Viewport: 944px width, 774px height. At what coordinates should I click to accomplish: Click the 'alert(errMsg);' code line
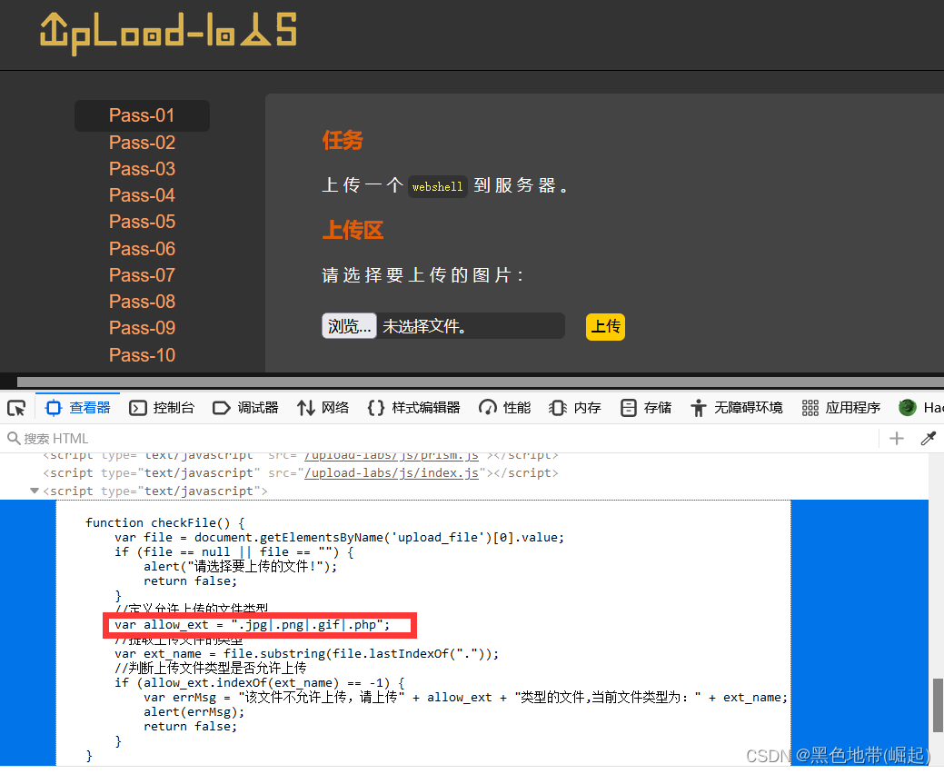pyautogui.click(x=194, y=712)
